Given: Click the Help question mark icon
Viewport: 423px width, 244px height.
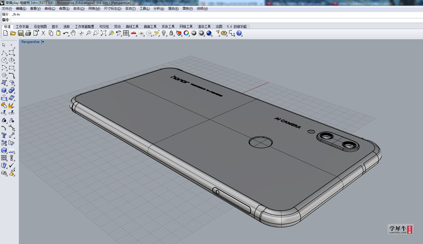Looking at the screenshot, I should pos(239,33).
